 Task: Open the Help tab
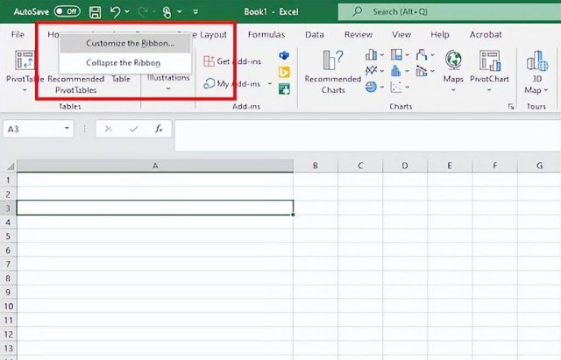(x=440, y=34)
